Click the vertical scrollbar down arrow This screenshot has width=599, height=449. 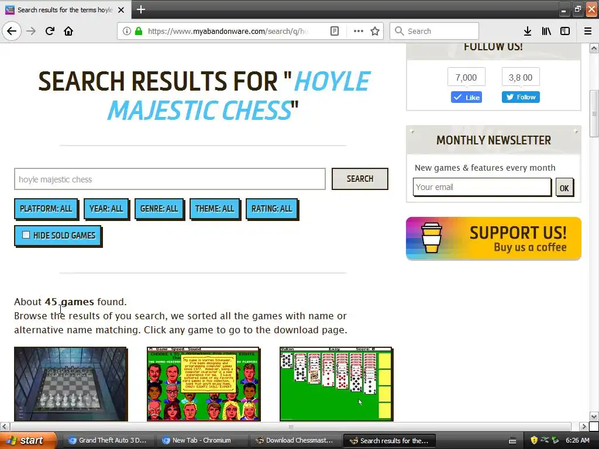(594, 416)
